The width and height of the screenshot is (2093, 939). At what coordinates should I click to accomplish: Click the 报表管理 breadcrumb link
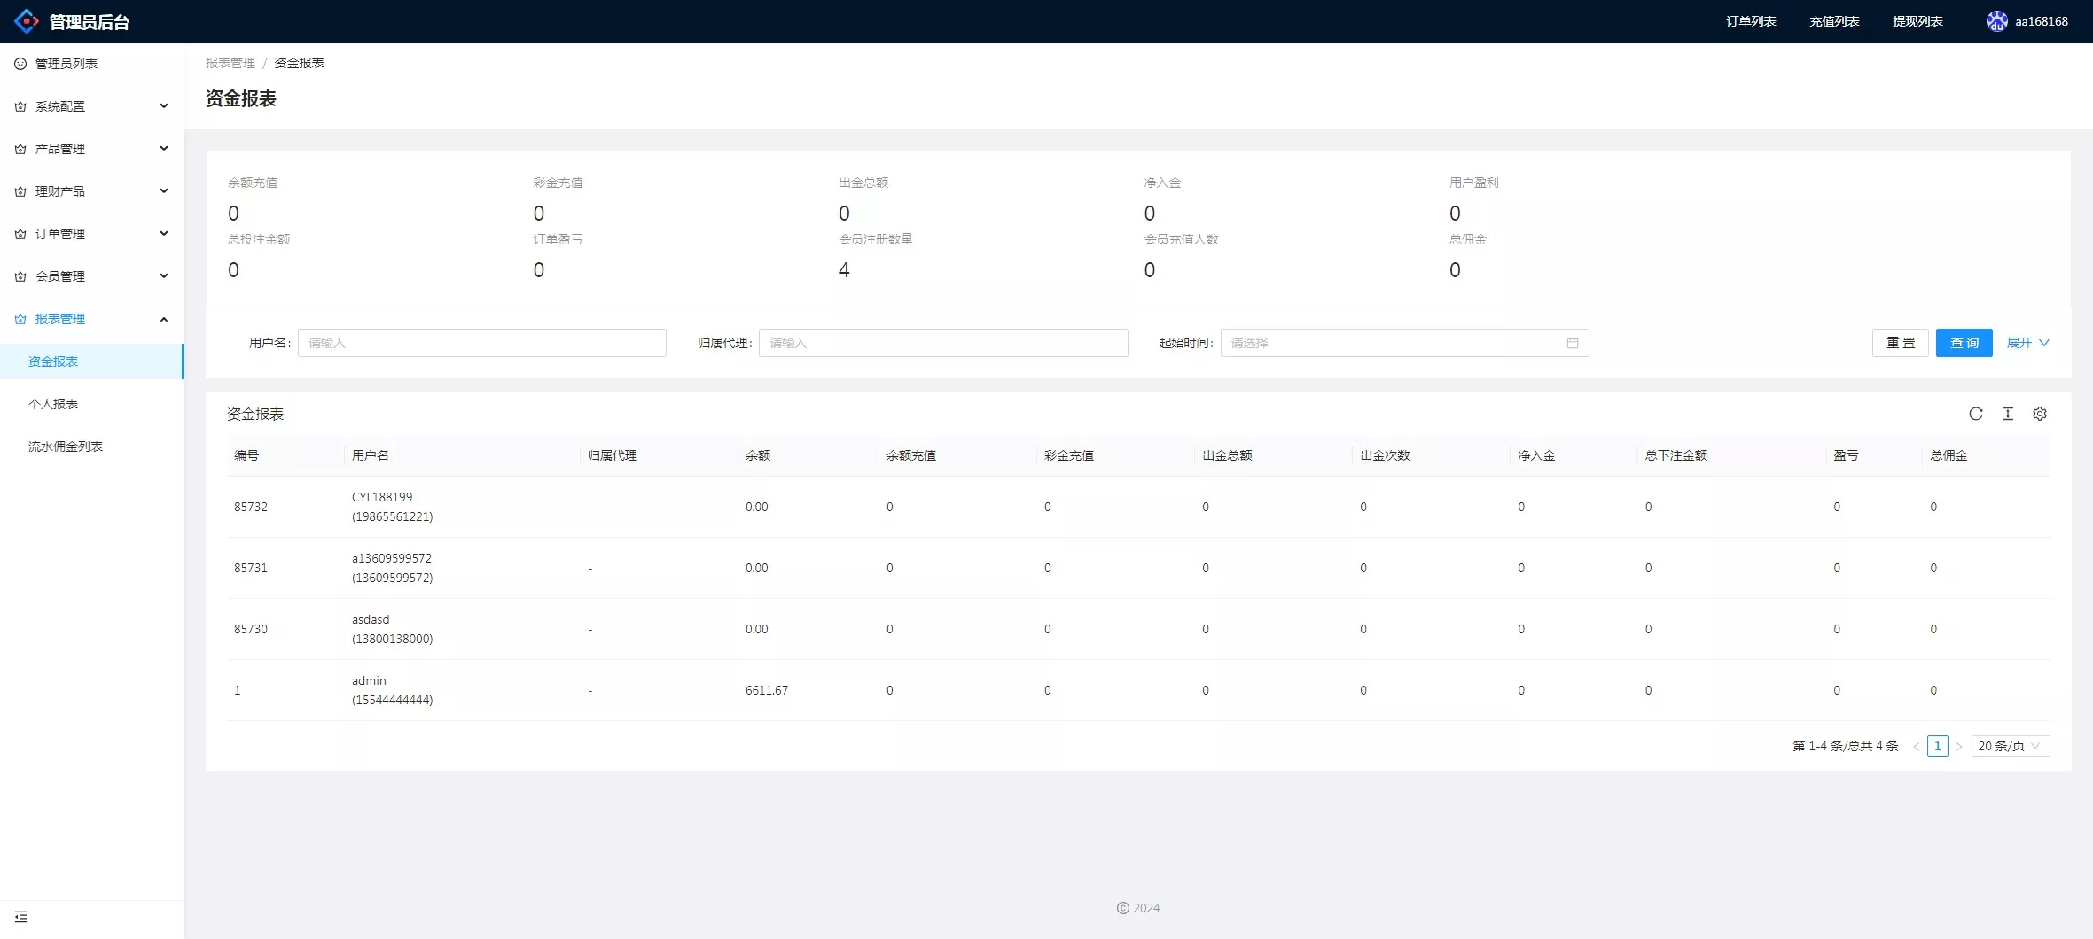pos(230,63)
